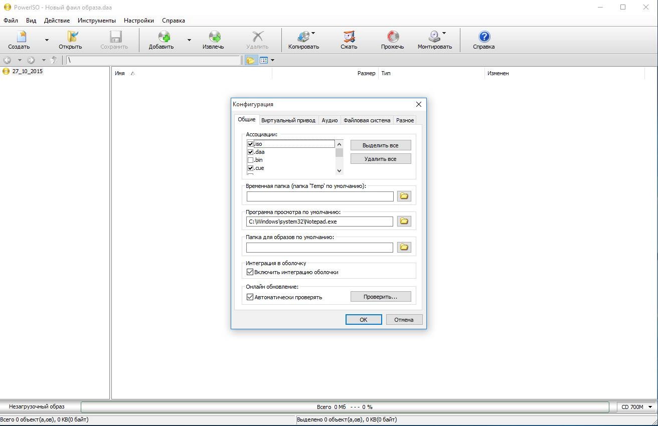Toggle the folder tree view icon

tap(250, 60)
